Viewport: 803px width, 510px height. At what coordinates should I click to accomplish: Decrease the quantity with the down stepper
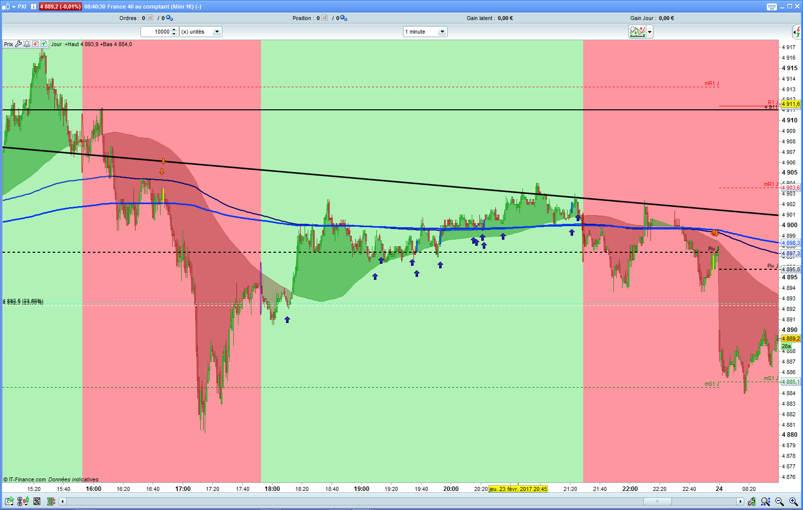(x=174, y=34)
